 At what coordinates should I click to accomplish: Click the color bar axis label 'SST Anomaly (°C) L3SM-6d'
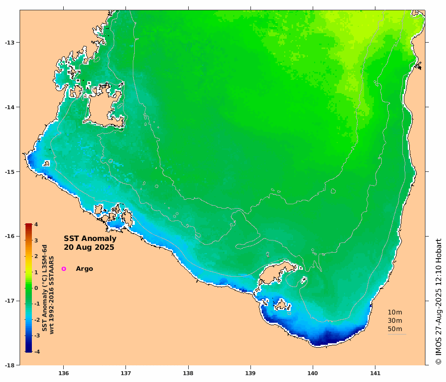click(45, 288)
